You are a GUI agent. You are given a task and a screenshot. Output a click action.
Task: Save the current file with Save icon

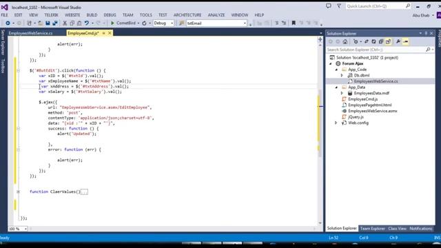coord(48,23)
